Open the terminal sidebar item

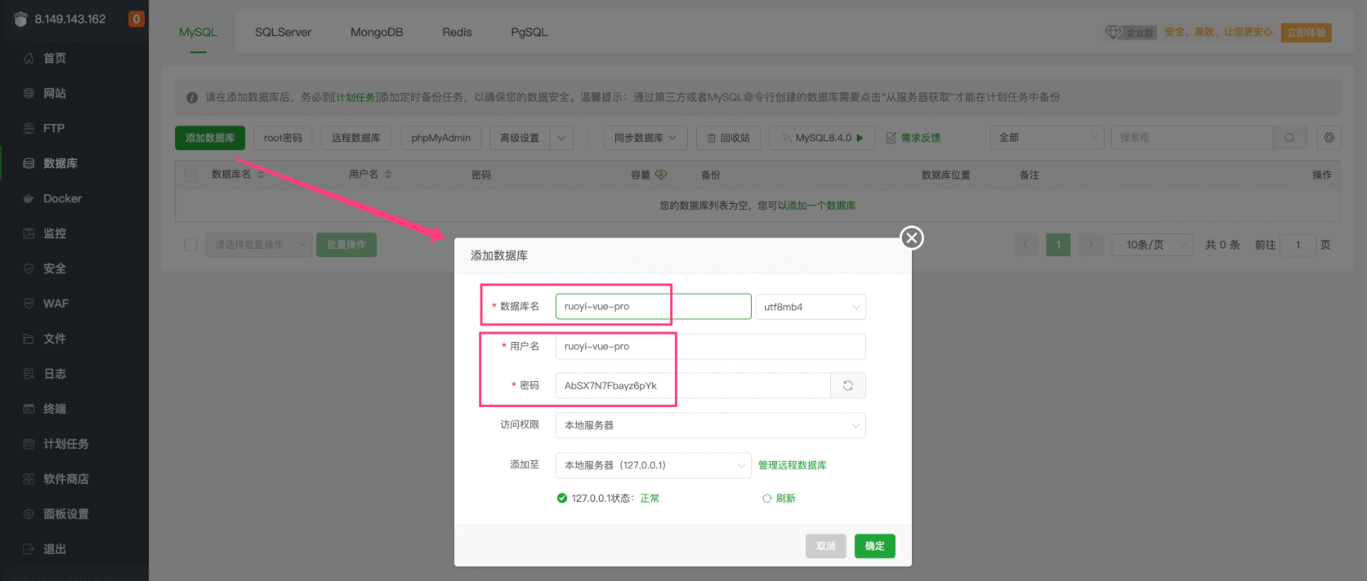(x=55, y=409)
